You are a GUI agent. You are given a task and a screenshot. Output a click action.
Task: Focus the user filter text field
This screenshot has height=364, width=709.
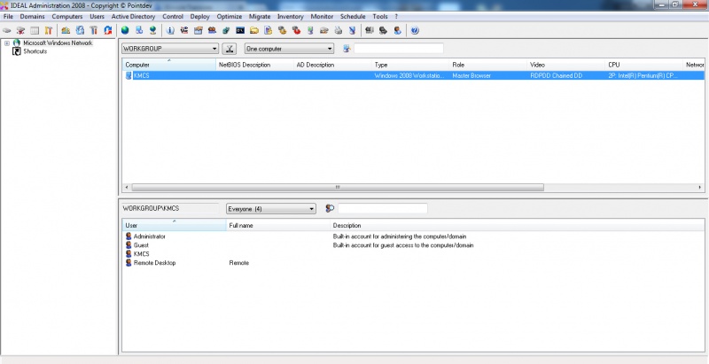click(383, 208)
